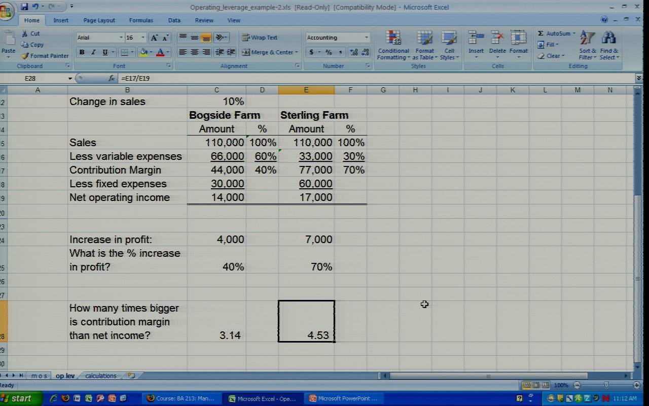The image size is (649, 406).
Task: Select cell C28 showing 3.14
Action: 217,335
